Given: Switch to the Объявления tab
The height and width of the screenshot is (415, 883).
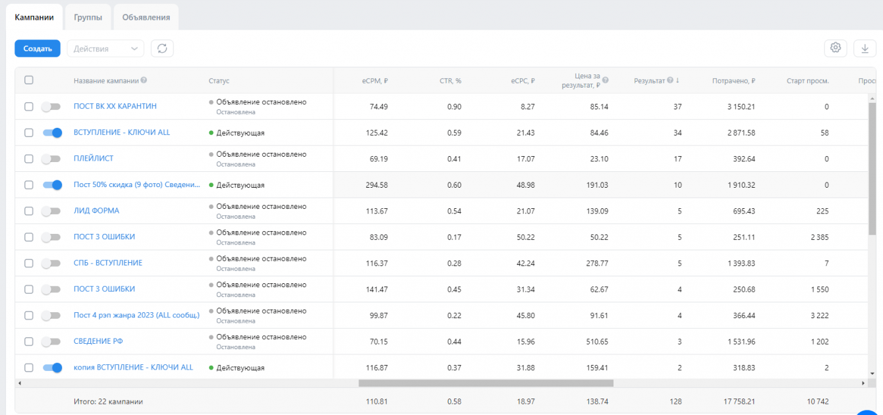Looking at the screenshot, I should pos(146,17).
